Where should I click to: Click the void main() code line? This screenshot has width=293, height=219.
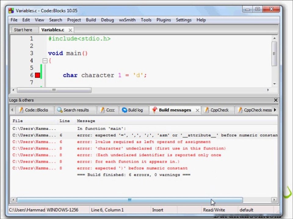68,53
